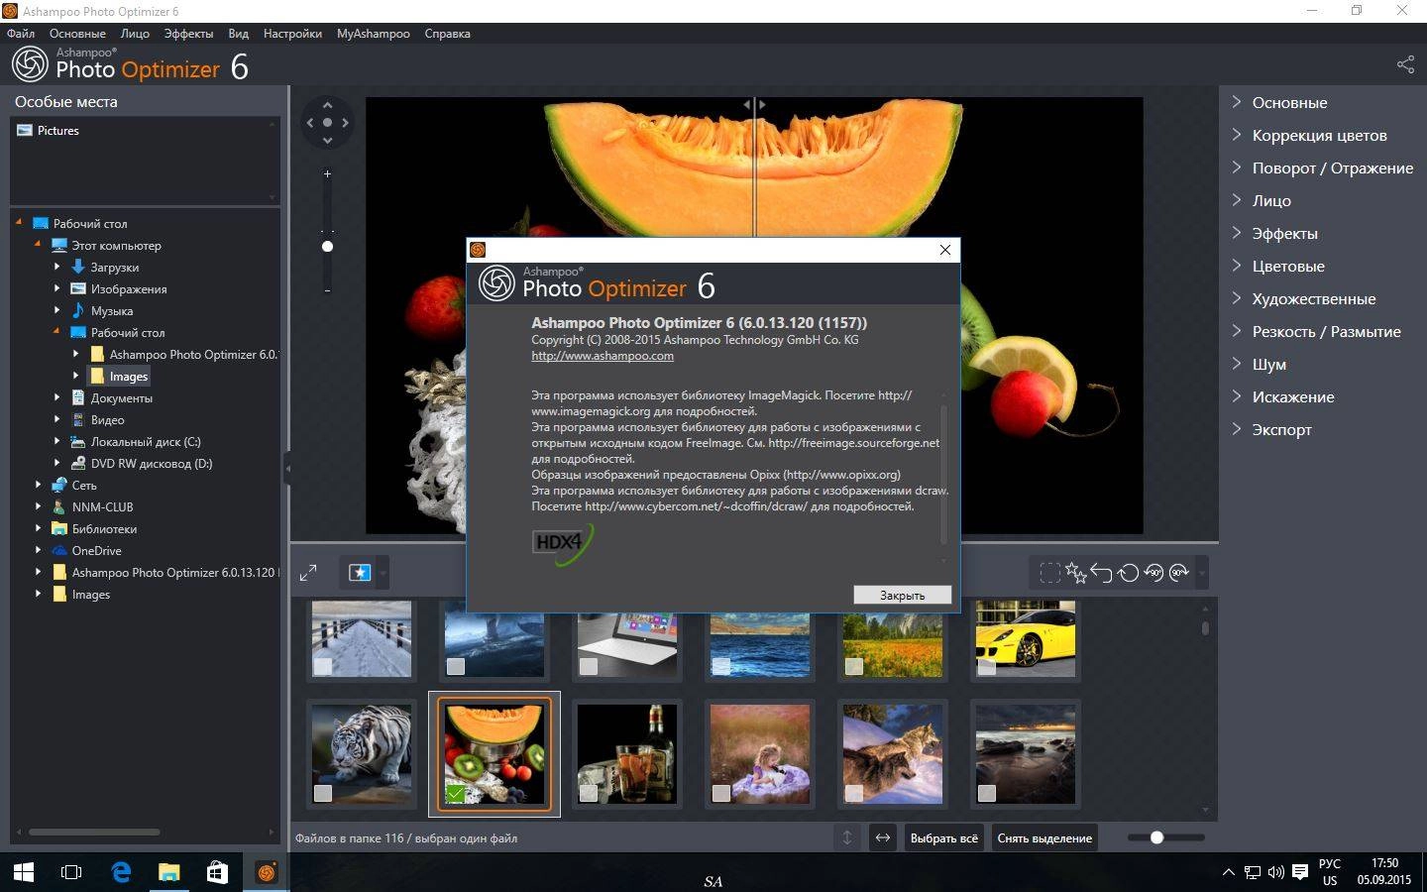The height and width of the screenshot is (892, 1427).
Task: Open the Windows Start menu
Action: coord(24,872)
